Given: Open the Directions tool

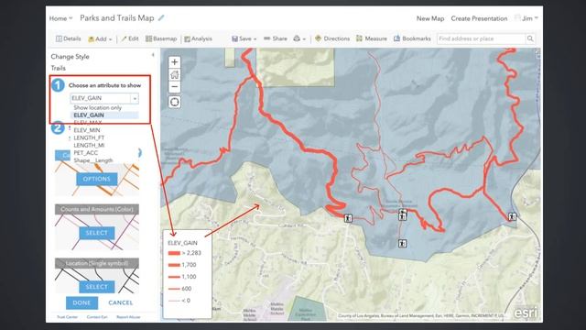Looking at the screenshot, I should (332, 38).
